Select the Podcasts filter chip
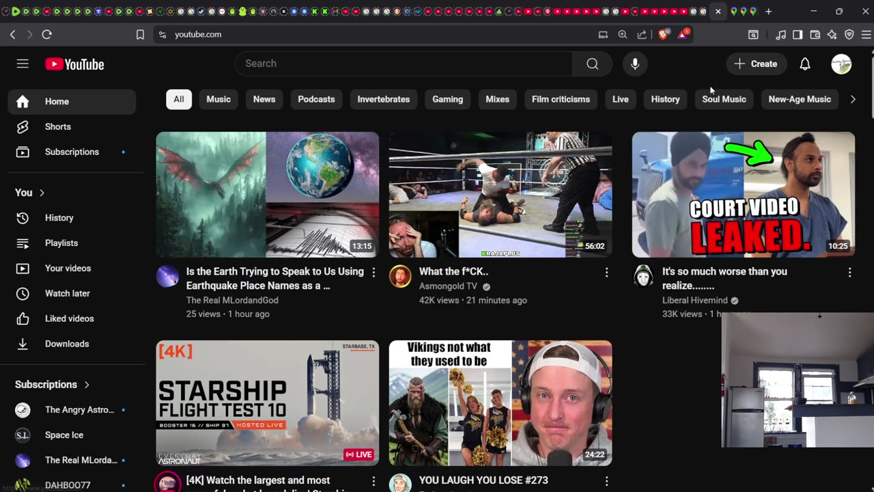Image resolution: width=874 pixels, height=492 pixels. coord(316,99)
